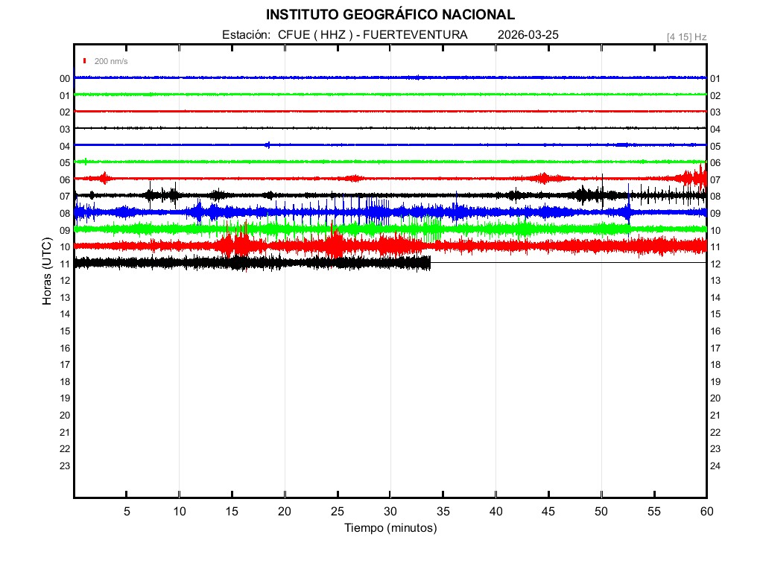The width and height of the screenshot is (763, 572).
Task: Select the "Tiempo (minutos)" axis label
Action: [x=390, y=528]
